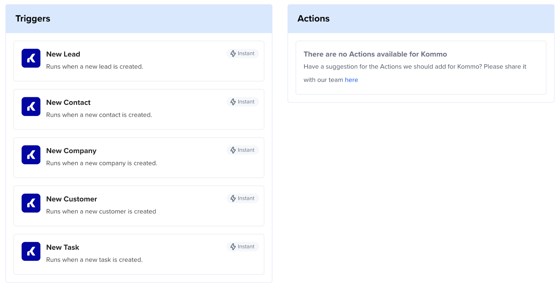Click the Instant badge on New Lead

pyautogui.click(x=242, y=53)
